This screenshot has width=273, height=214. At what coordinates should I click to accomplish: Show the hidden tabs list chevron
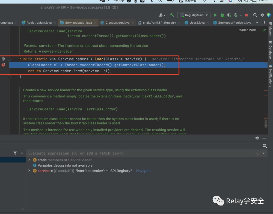pos(257,23)
